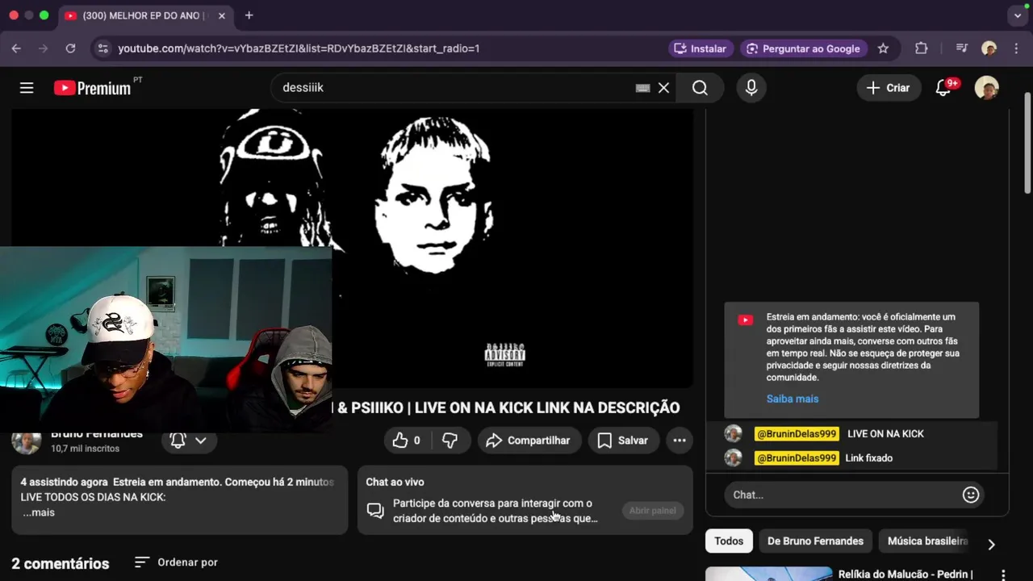Open the chat emoji picker

coord(971,495)
